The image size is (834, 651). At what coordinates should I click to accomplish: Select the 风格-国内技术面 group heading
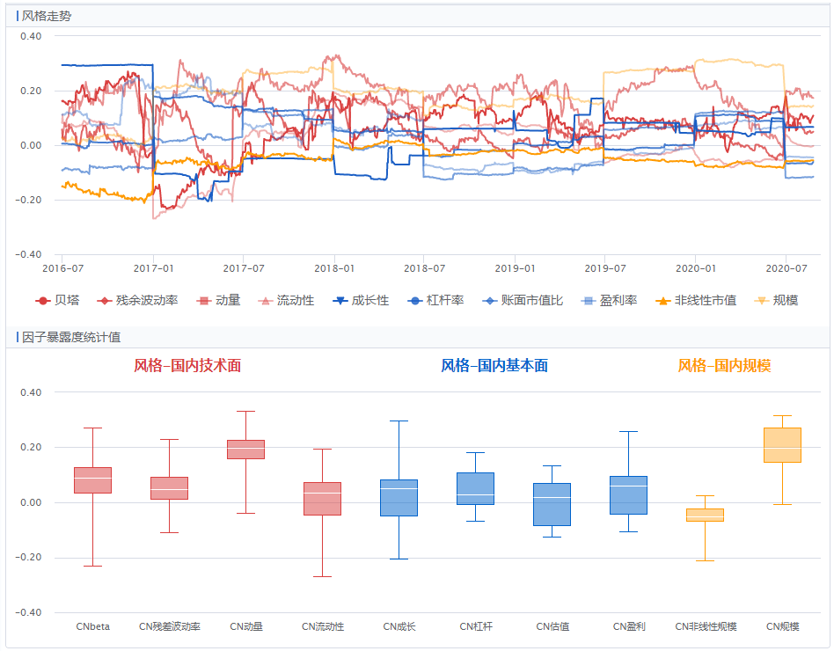(x=187, y=366)
